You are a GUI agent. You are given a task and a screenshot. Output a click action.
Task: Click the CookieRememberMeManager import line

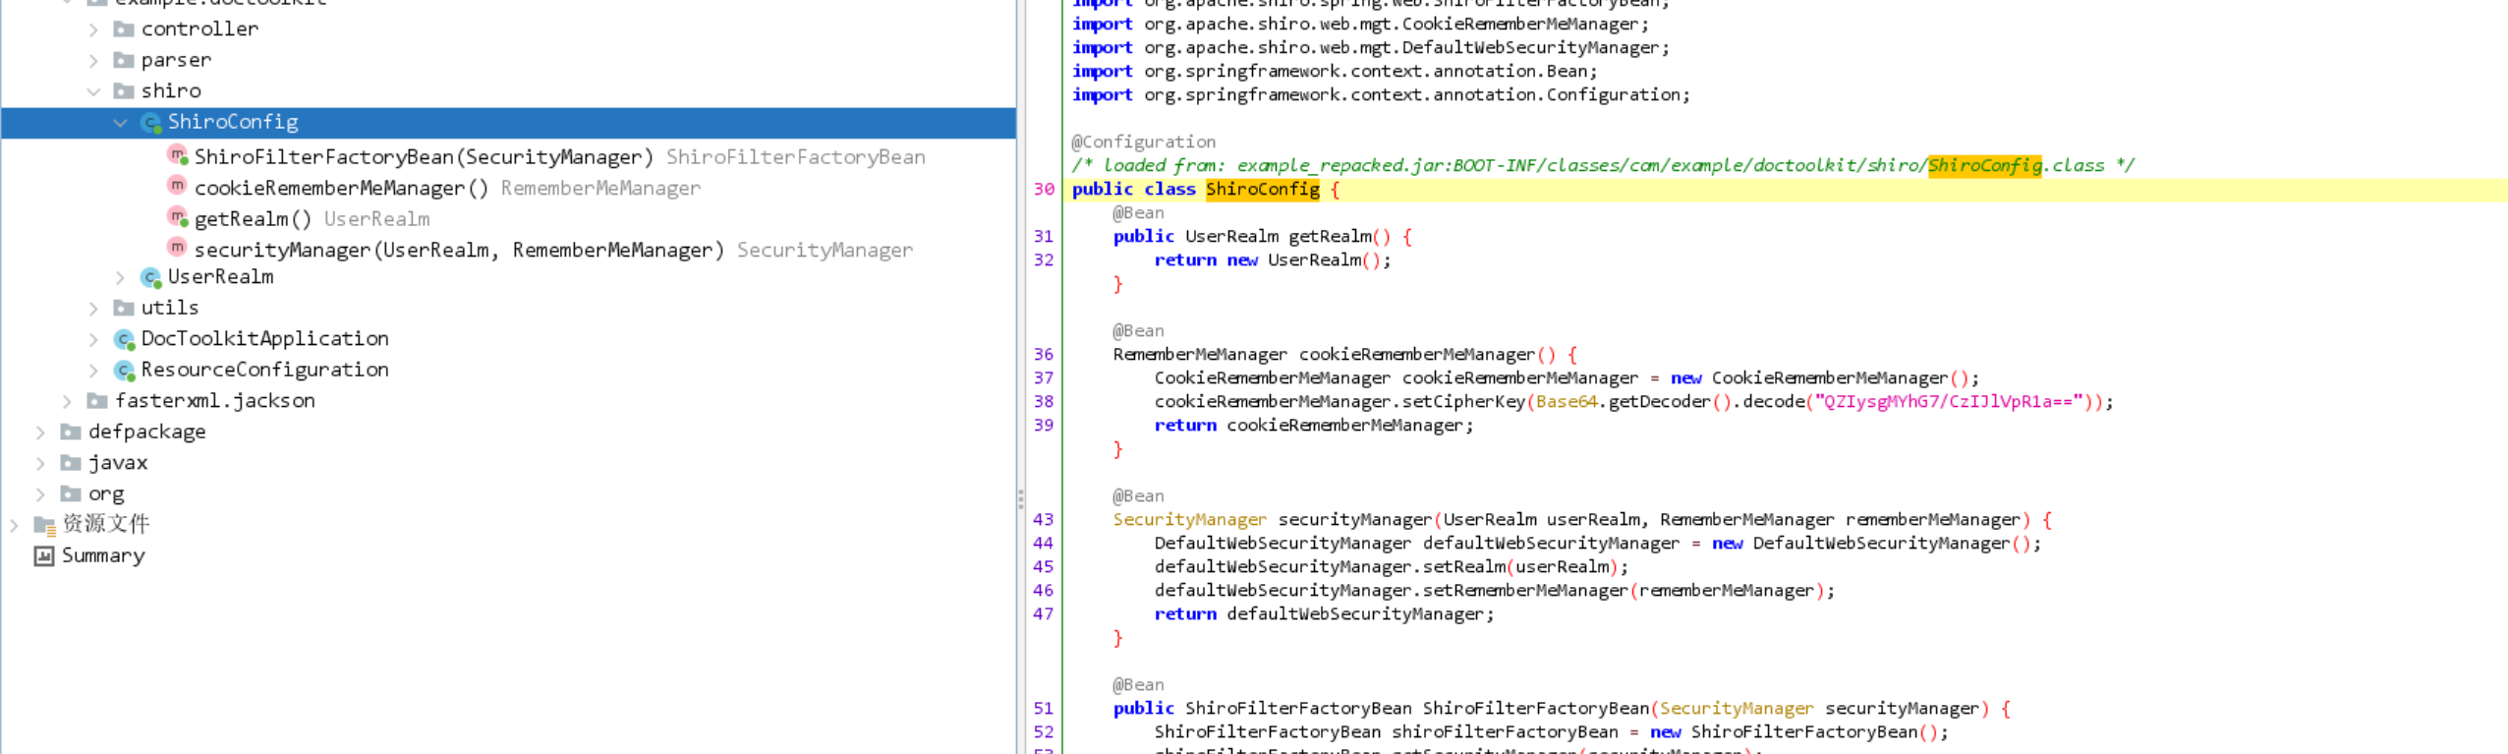tap(1360, 24)
